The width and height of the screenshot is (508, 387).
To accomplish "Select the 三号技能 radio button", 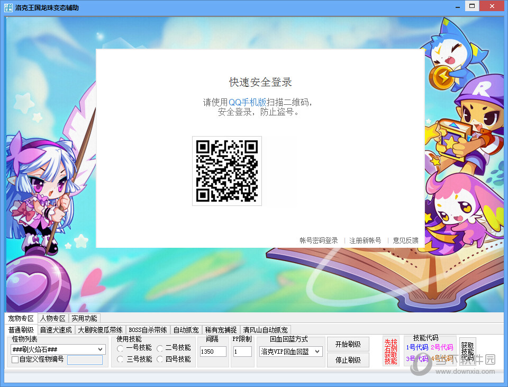I will click(120, 359).
